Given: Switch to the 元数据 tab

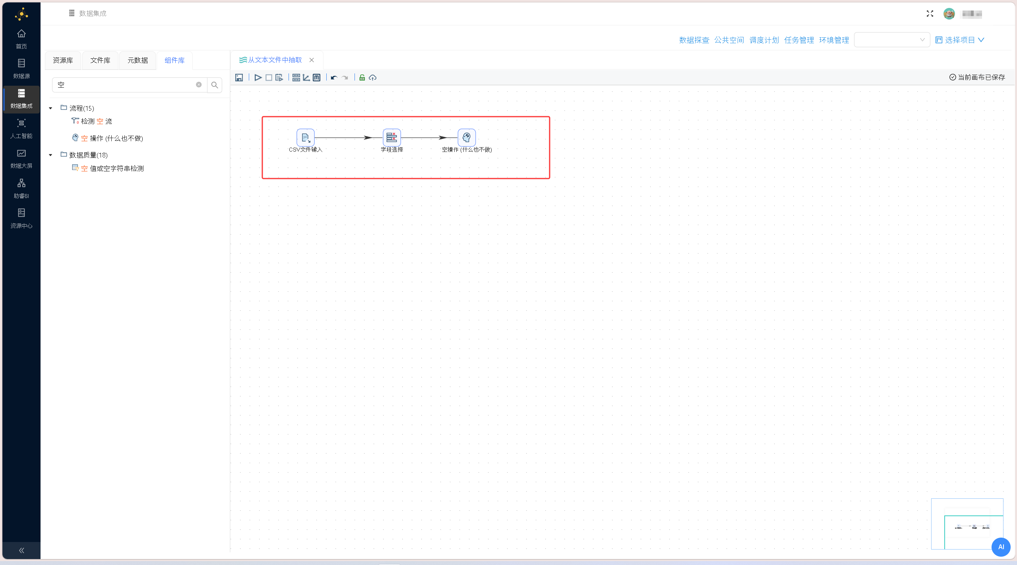Looking at the screenshot, I should 138,60.
